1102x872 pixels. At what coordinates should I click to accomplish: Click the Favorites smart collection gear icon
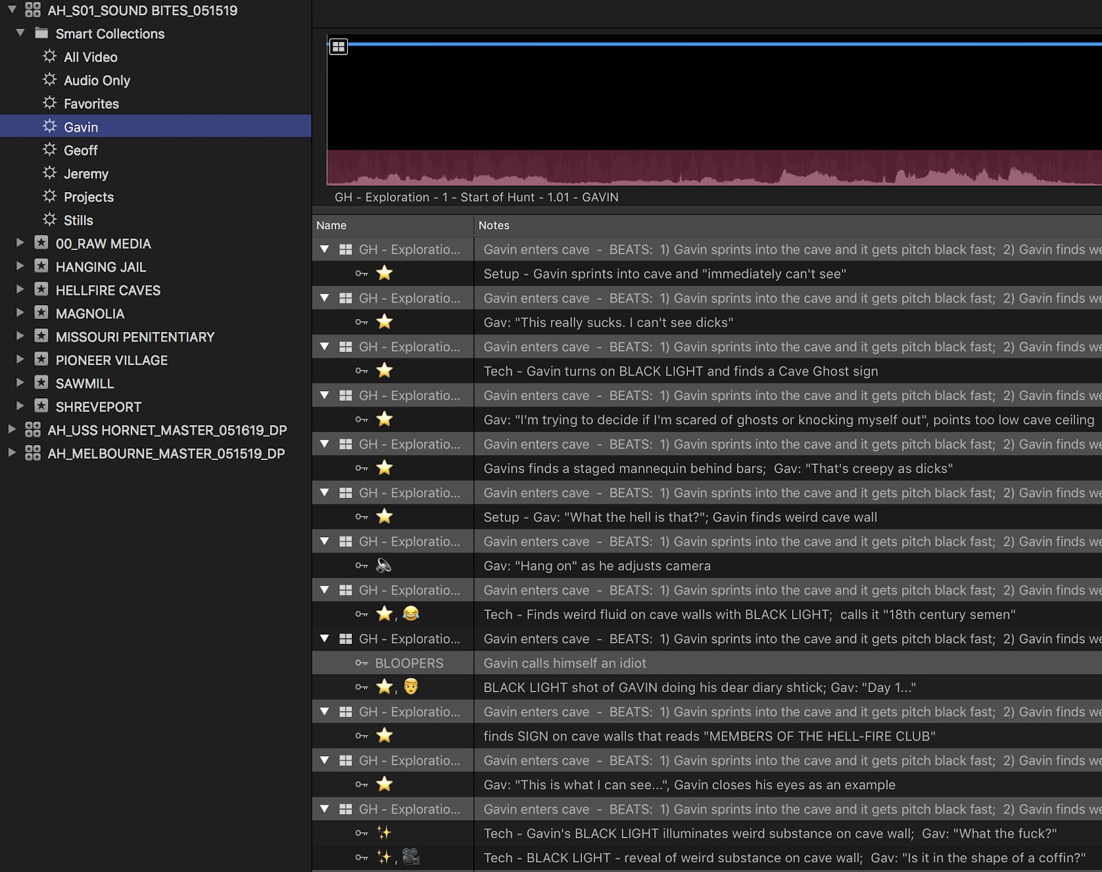50,103
